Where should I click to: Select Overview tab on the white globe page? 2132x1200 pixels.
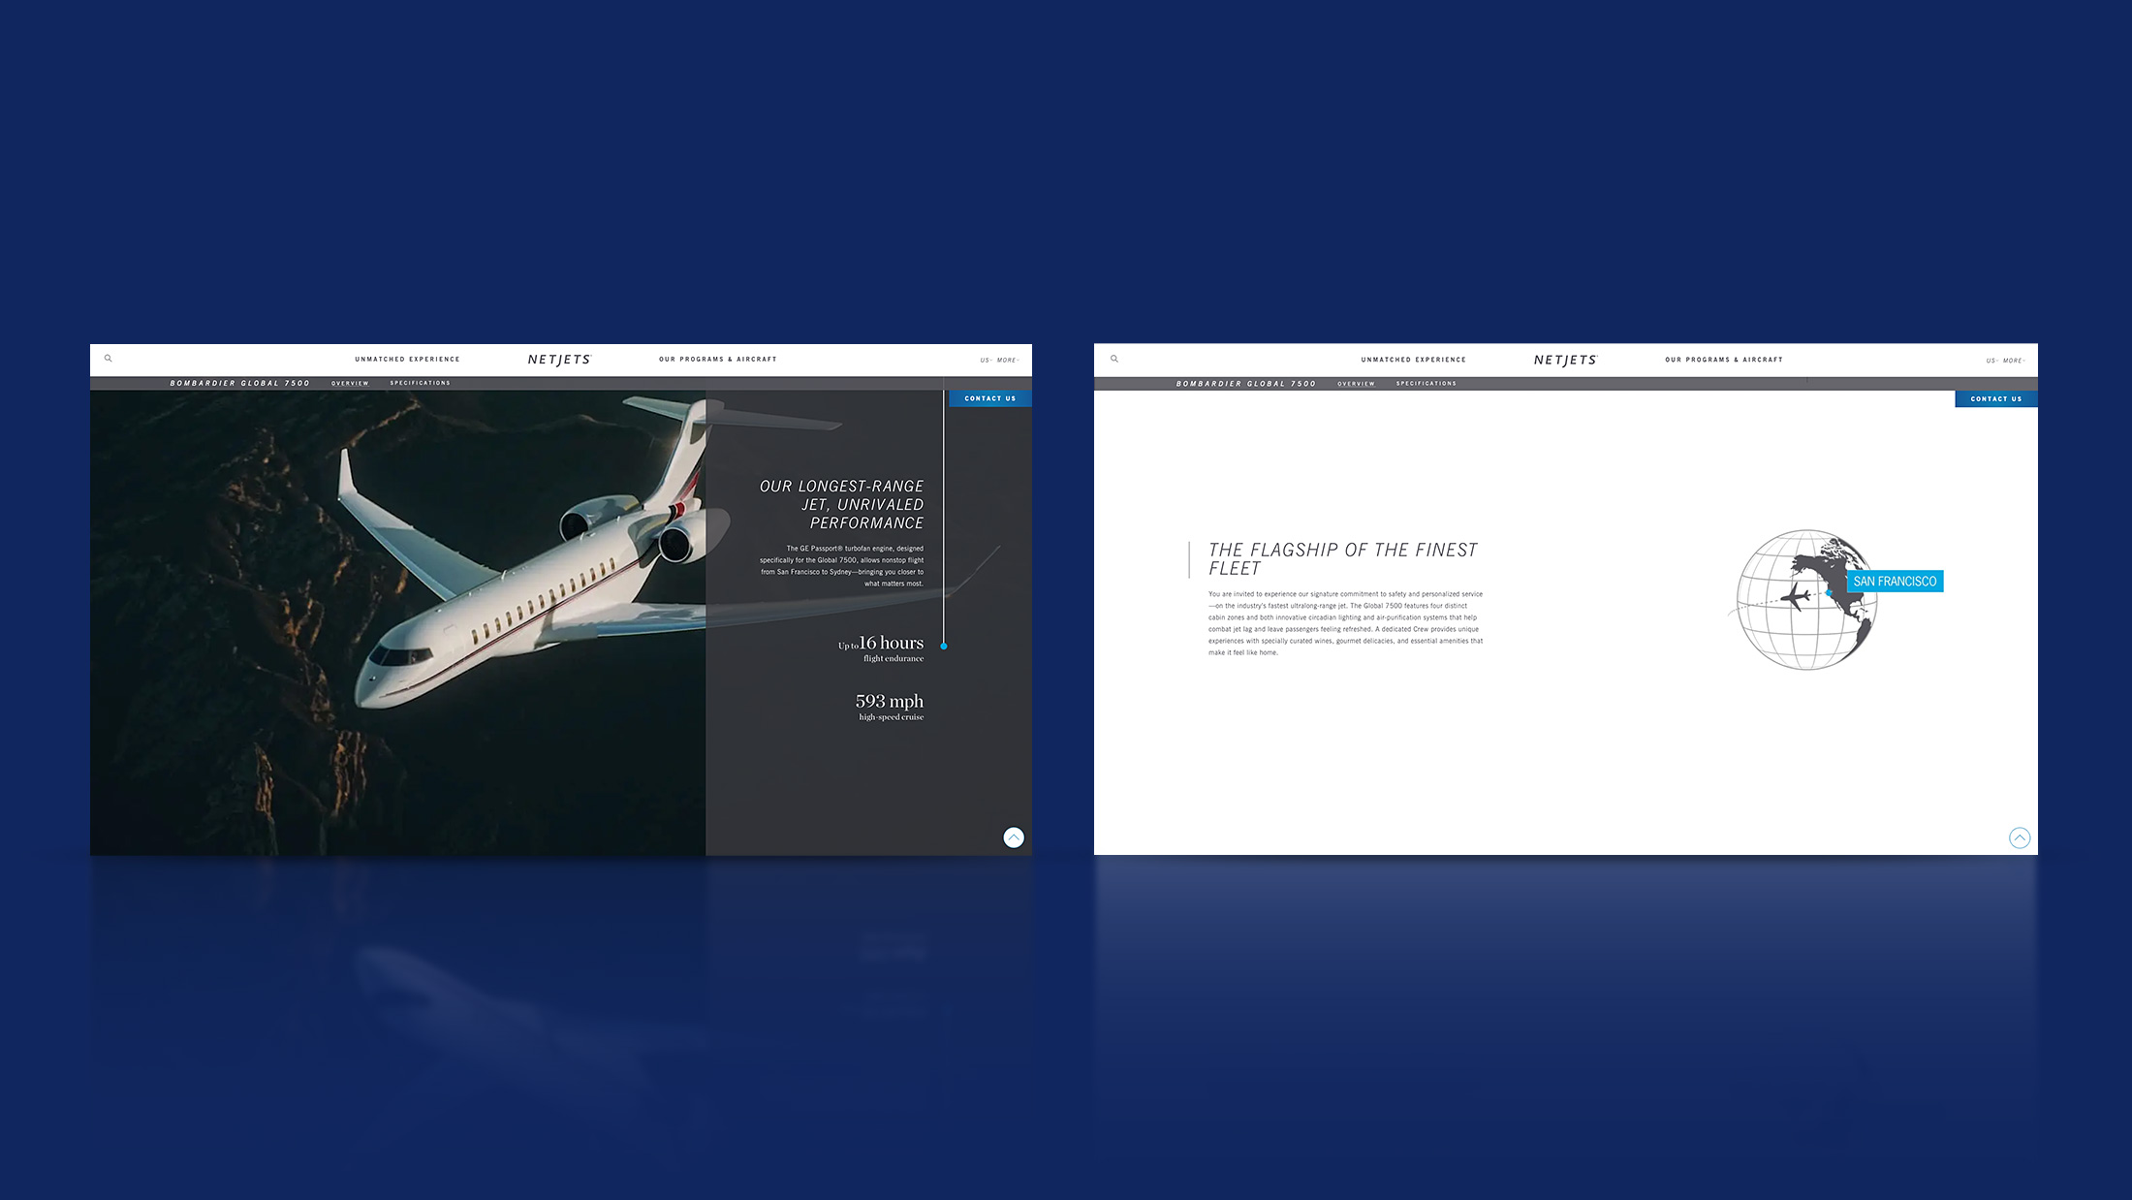point(1356,384)
